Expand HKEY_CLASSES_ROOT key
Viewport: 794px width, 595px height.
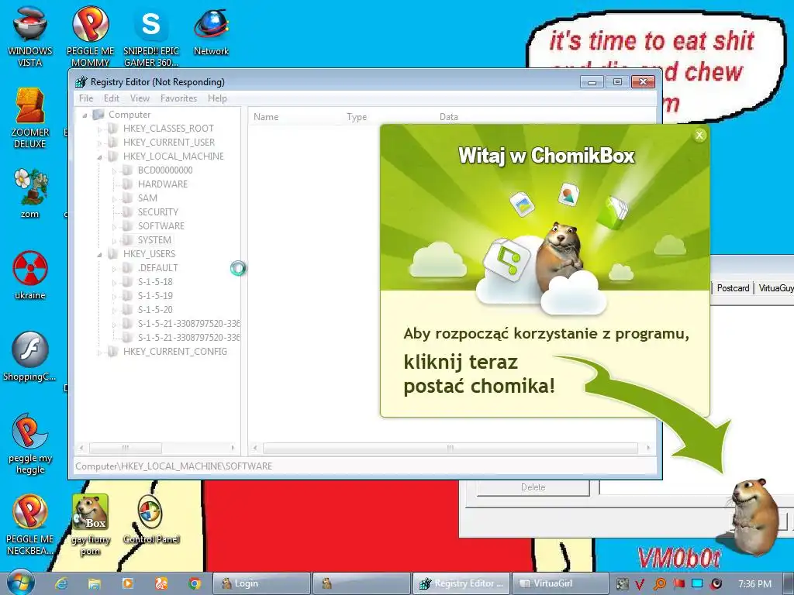(100, 129)
